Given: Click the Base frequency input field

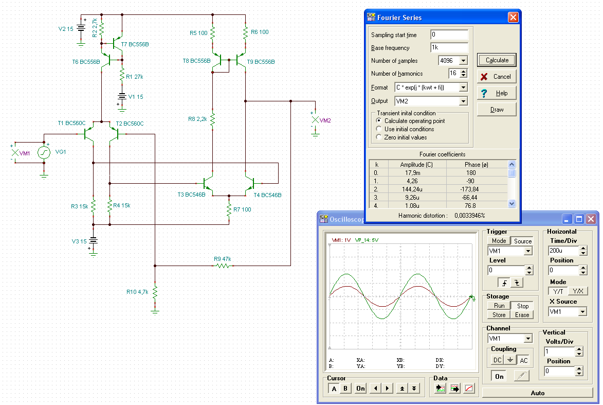Looking at the screenshot, I should coord(449,48).
